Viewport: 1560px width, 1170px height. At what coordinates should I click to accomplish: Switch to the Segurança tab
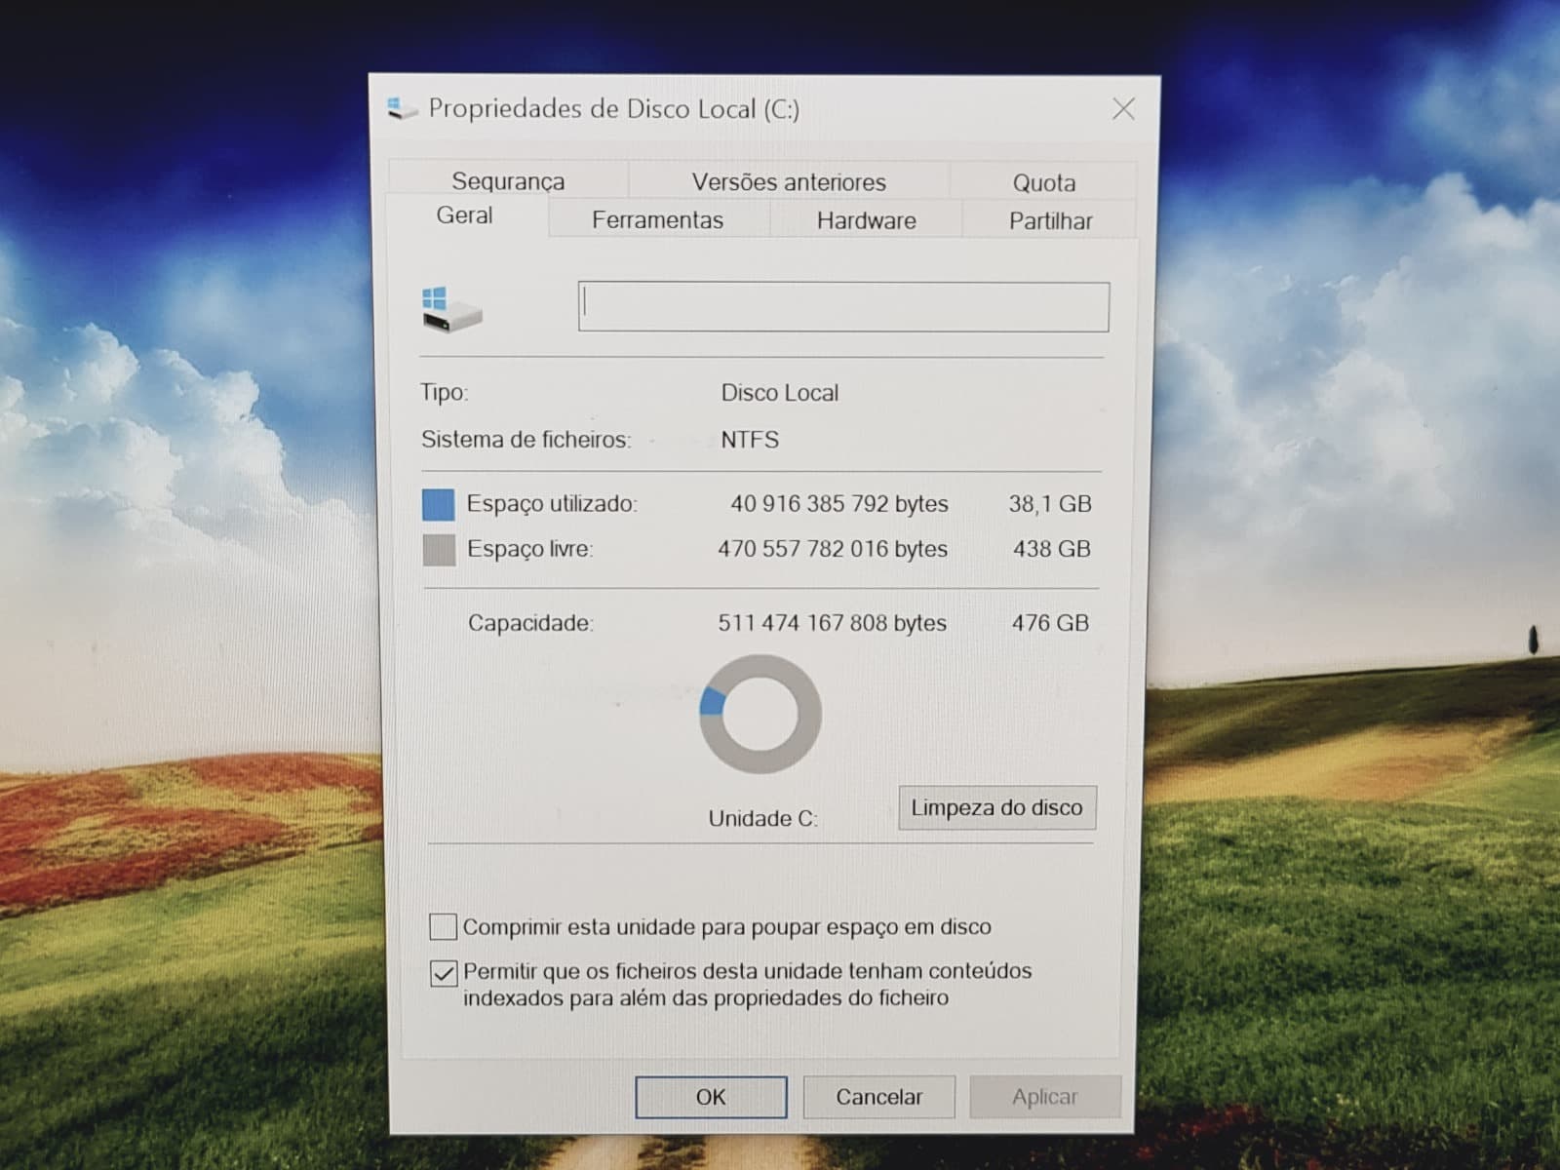(x=508, y=181)
